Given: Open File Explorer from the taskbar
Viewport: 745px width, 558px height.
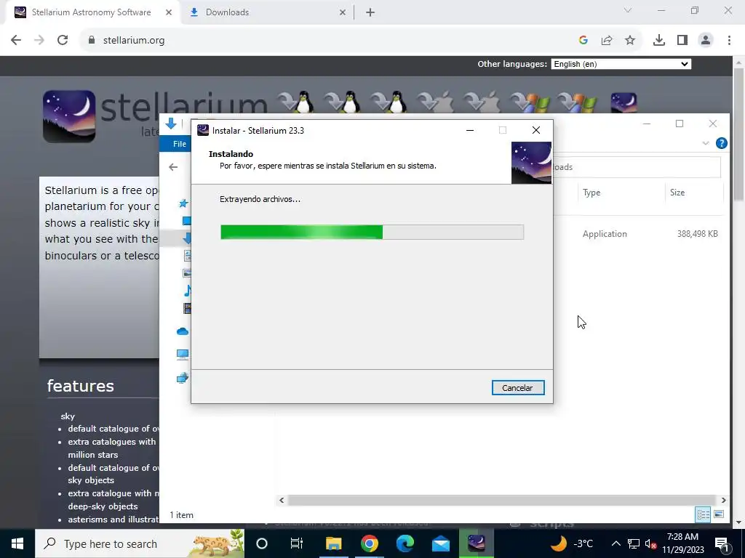Looking at the screenshot, I should tap(333, 543).
